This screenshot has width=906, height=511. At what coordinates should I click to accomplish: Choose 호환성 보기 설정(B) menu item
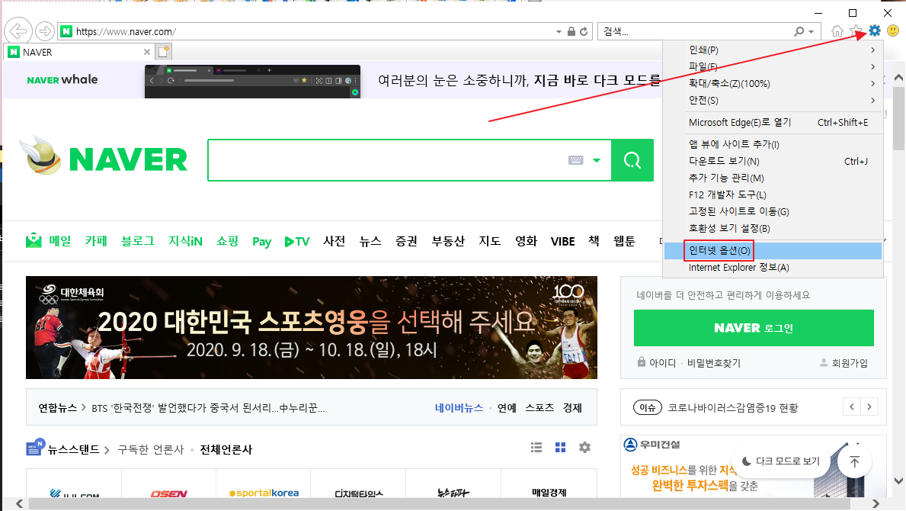773,228
